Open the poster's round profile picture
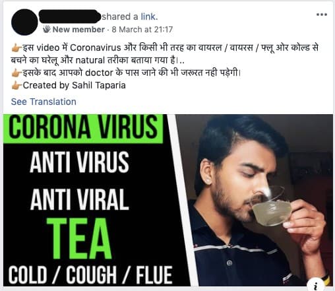The image size is (335, 291). pos(24,22)
